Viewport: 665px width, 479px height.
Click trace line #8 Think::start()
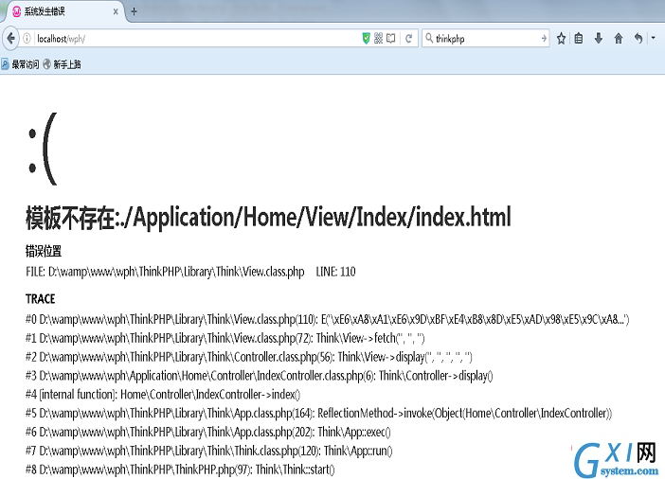[180, 470]
